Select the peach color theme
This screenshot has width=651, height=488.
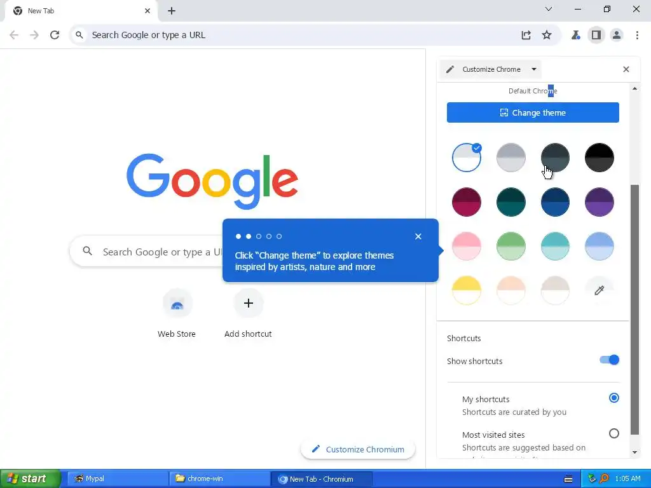coord(511,290)
